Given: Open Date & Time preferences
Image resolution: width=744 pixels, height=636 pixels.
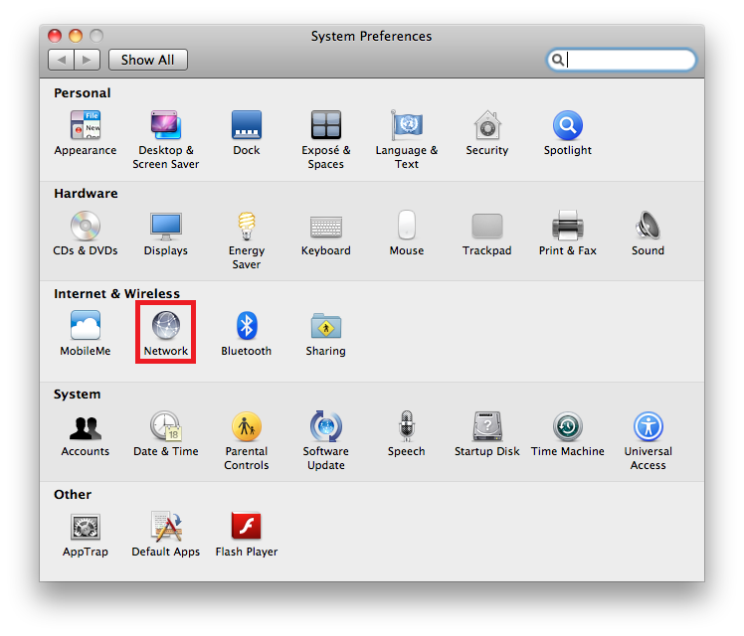Looking at the screenshot, I should (165, 427).
